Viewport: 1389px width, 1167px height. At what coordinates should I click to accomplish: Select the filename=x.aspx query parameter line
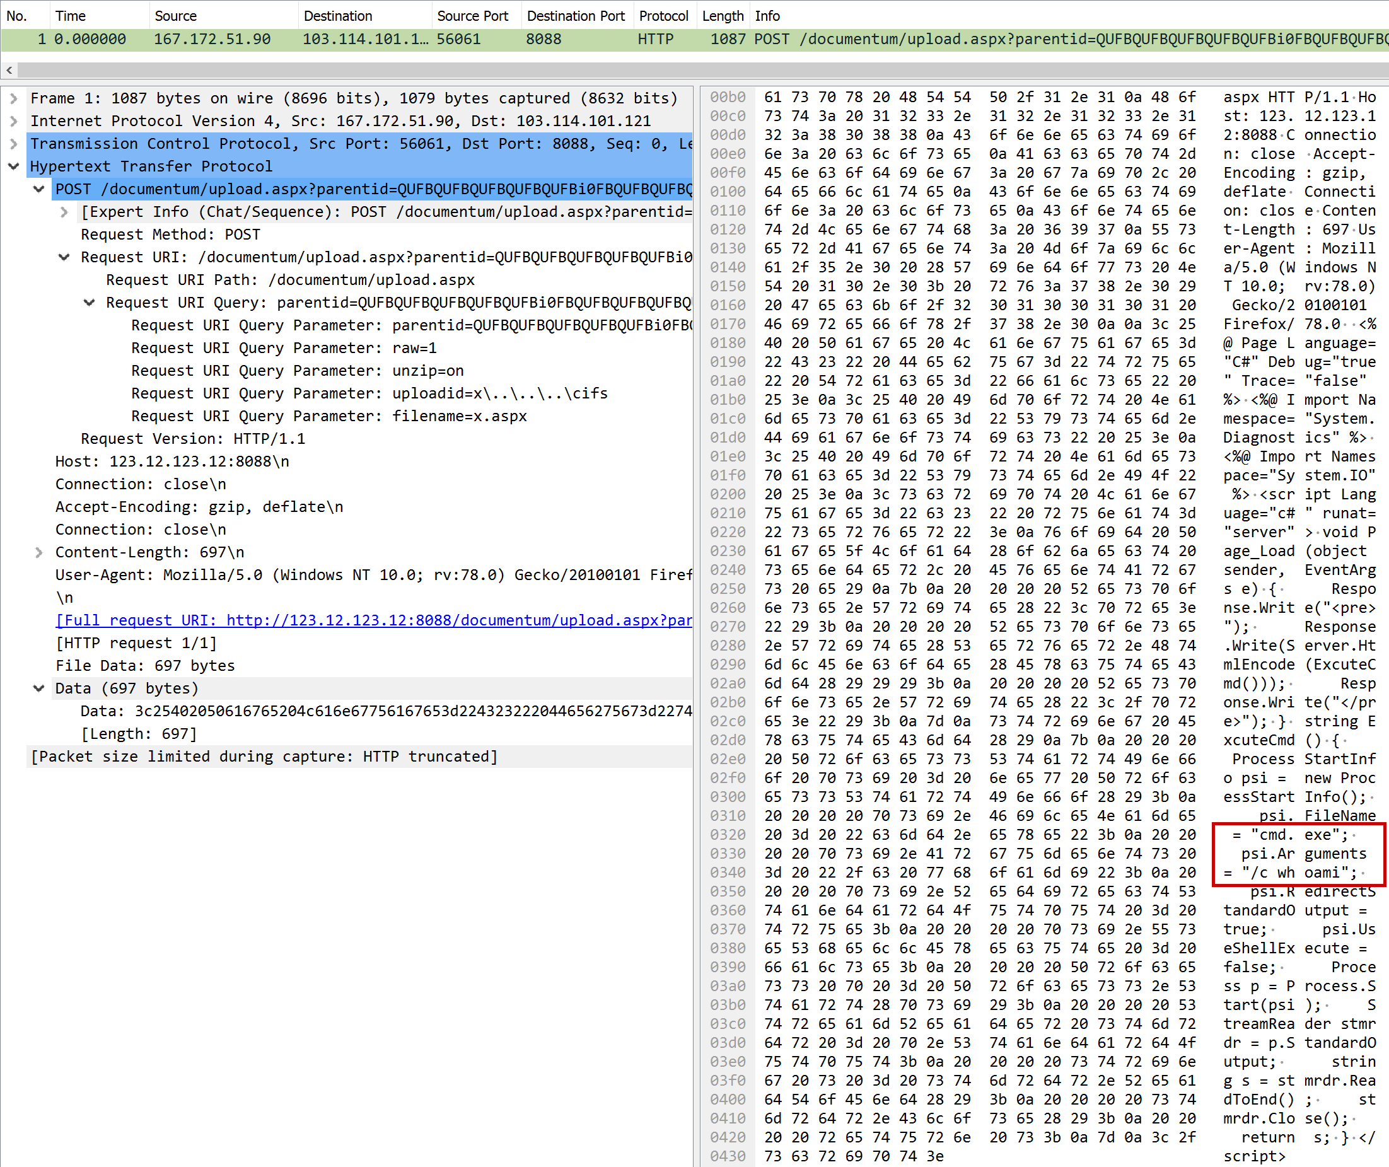pyautogui.click(x=328, y=416)
